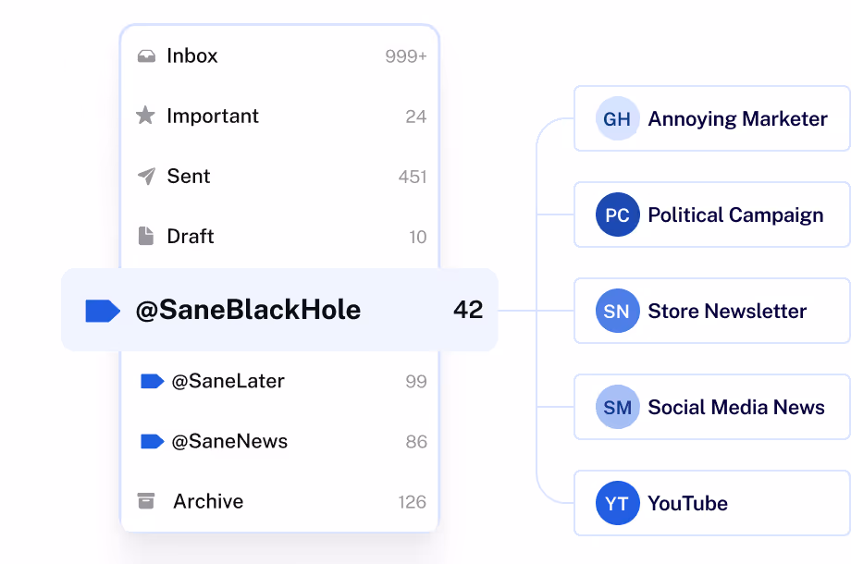Click the Inbox count 999+

pos(406,55)
